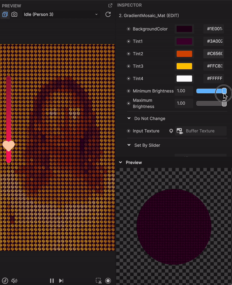
Task: Toggle the Tint2 property radio
Action: pyautogui.click(x=128, y=53)
